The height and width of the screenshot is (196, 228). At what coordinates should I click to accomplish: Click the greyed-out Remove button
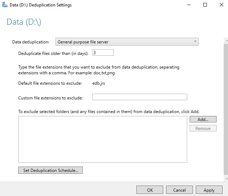(203, 129)
